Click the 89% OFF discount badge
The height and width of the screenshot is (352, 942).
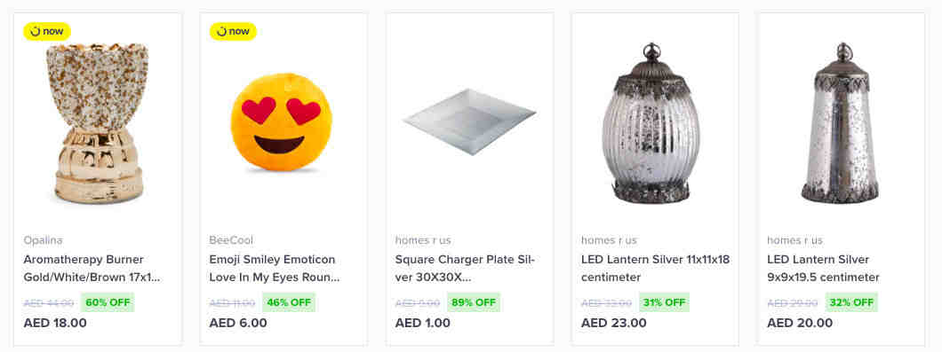click(x=474, y=302)
